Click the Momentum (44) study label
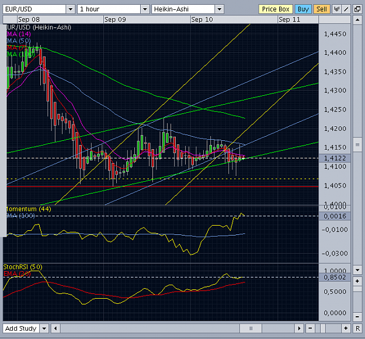365x339 pixels. tap(28, 209)
